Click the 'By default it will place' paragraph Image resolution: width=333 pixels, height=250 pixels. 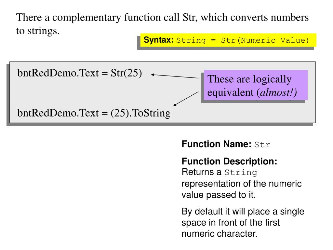coord(243,212)
